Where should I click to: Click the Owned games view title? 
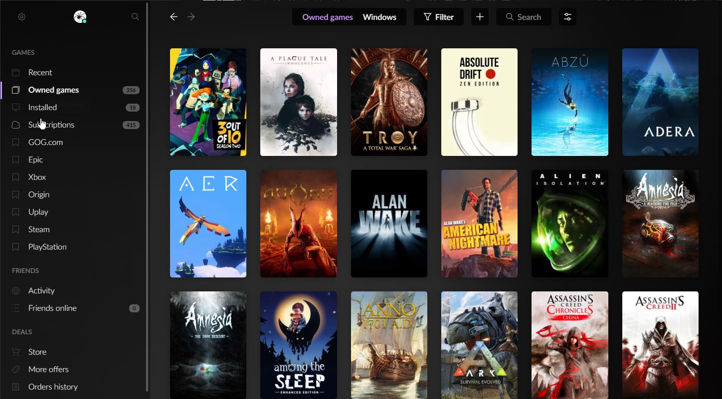[328, 17]
